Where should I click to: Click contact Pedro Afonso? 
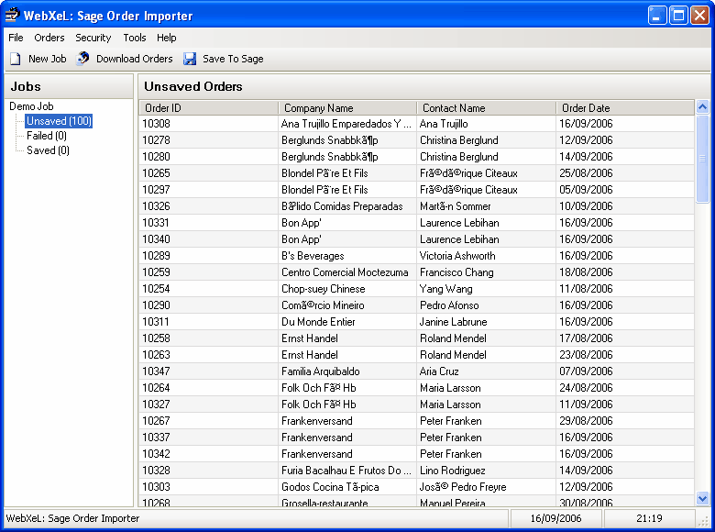click(449, 305)
